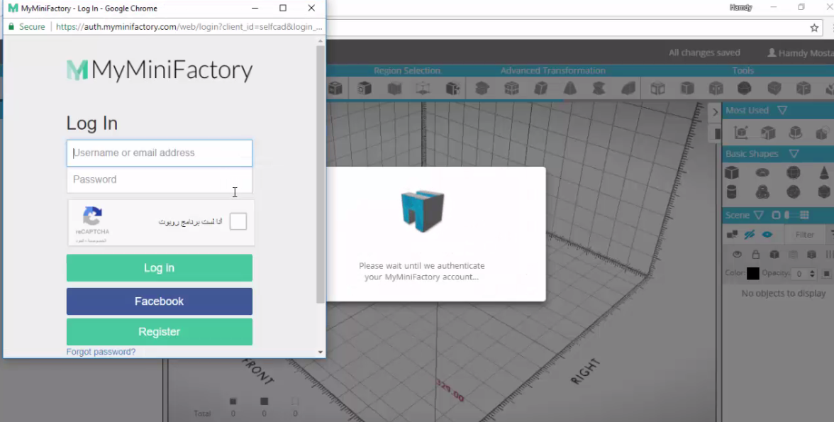Select the striped cube Region Selection icon
Image resolution: width=834 pixels, height=422 pixels.
click(x=394, y=88)
